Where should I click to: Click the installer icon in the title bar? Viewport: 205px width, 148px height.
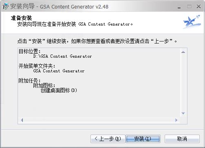click(5, 7)
